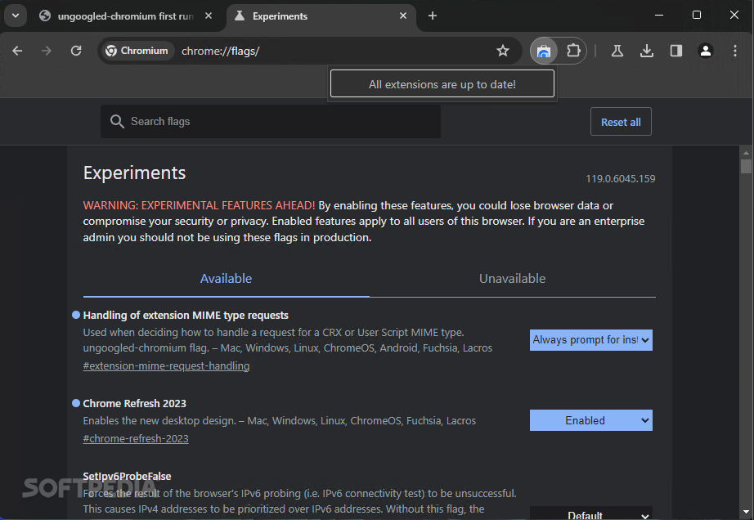
Task: Click the All extensions are up to date message
Action: (x=442, y=83)
